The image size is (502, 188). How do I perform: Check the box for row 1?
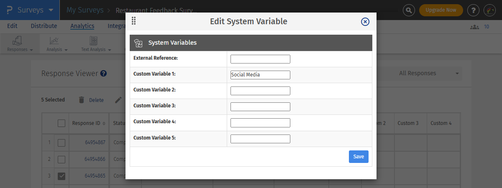click(61, 143)
